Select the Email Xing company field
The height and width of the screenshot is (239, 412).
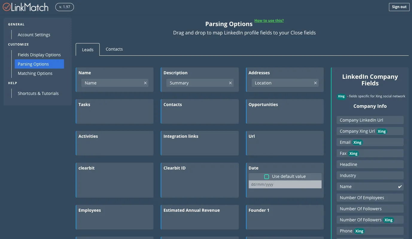pos(370,142)
